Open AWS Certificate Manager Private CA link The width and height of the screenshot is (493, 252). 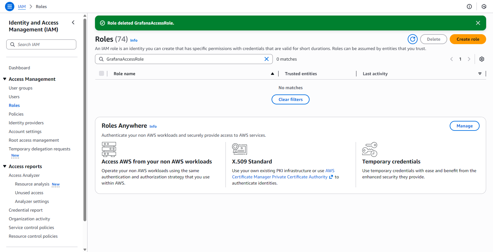click(x=283, y=174)
